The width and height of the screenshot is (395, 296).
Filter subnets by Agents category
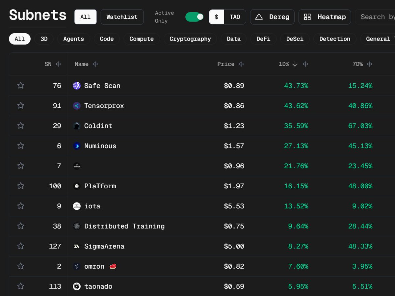73,39
